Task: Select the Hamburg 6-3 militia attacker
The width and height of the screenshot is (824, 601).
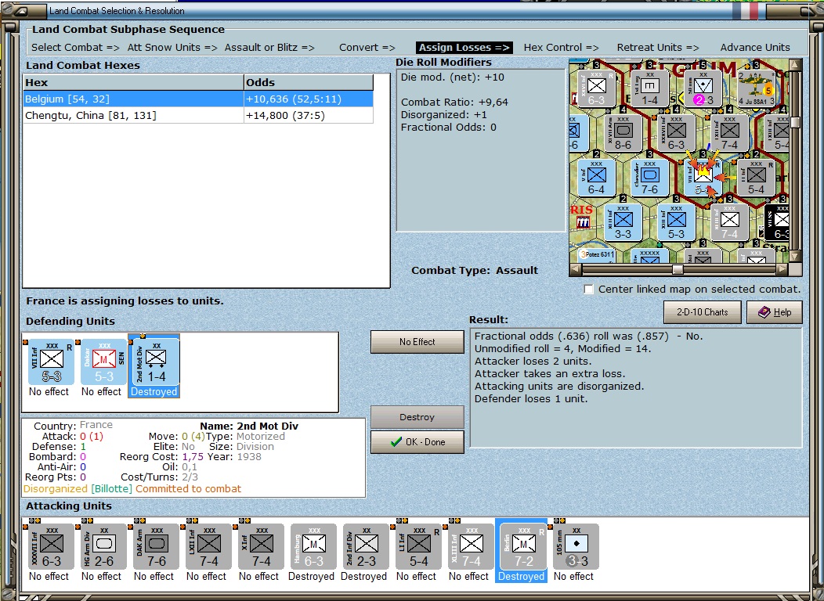Action: [314, 546]
